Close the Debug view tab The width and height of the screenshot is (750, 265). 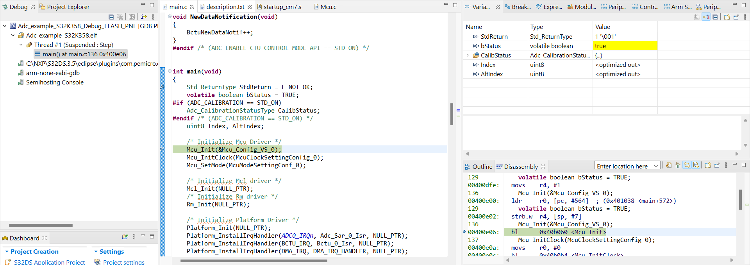pyautogui.click(x=33, y=7)
